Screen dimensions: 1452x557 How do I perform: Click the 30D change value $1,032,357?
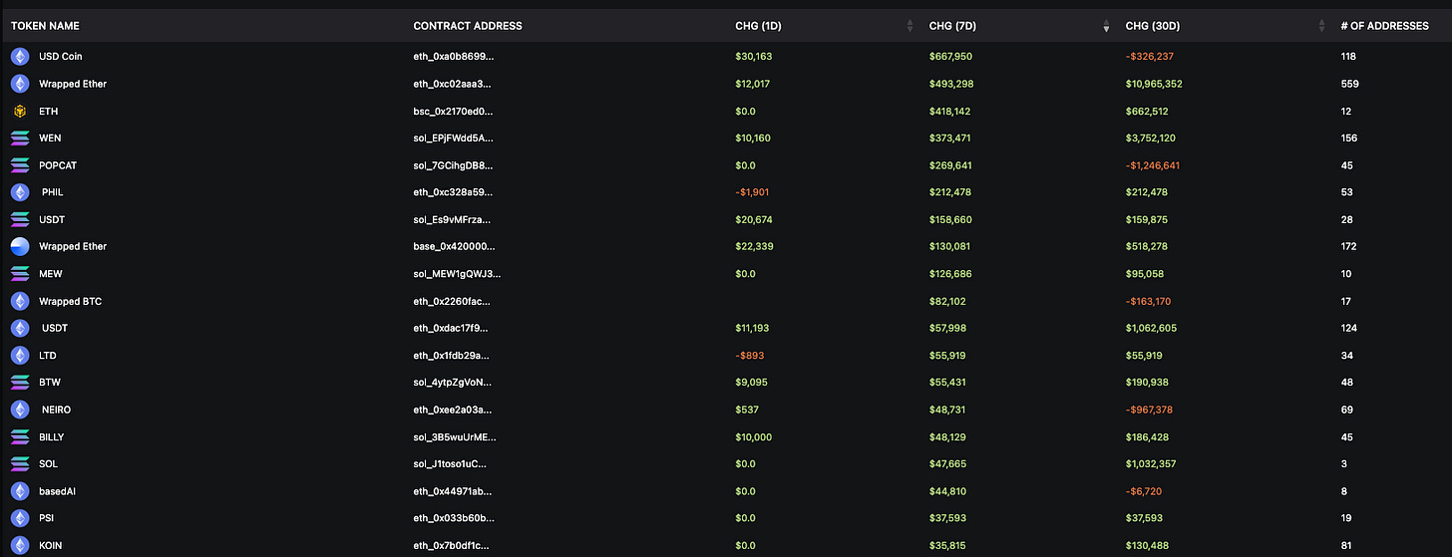(1151, 463)
